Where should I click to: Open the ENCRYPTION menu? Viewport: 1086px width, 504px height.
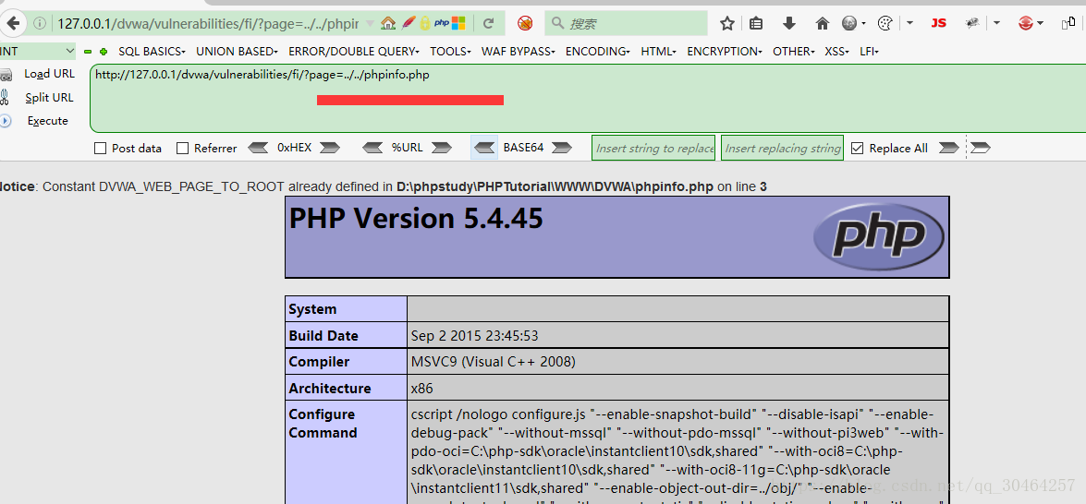pos(726,52)
